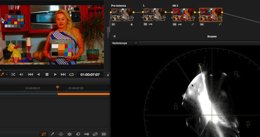Viewport: 260px width, 137px height.
Task: Click the video frame in the viewer
Action: coord(52,35)
